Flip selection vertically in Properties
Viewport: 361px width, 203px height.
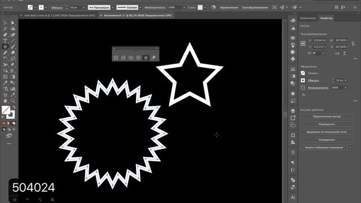point(345,53)
